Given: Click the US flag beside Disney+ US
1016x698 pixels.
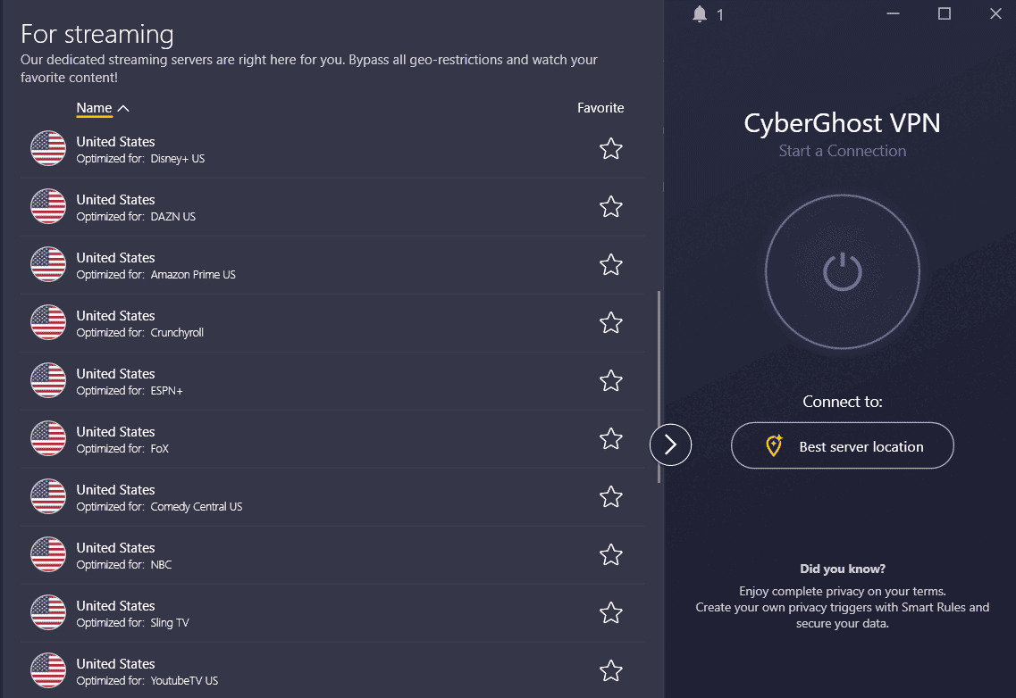Looking at the screenshot, I should click(x=48, y=148).
